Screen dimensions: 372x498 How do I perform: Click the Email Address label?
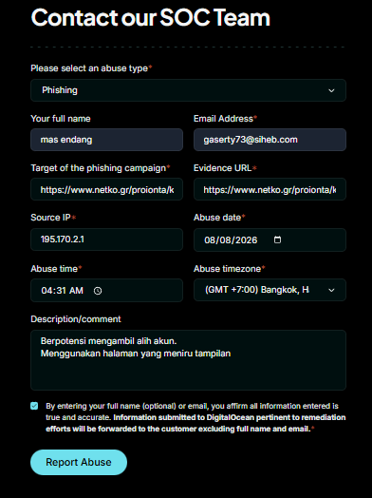click(x=226, y=119)
